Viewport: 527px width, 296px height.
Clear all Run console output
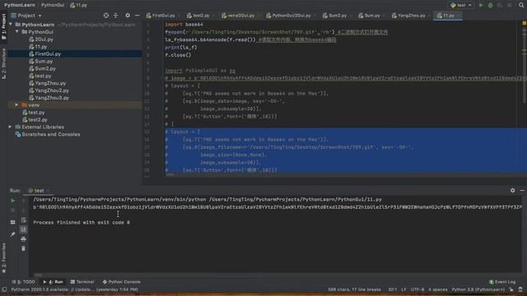[23, 248]
